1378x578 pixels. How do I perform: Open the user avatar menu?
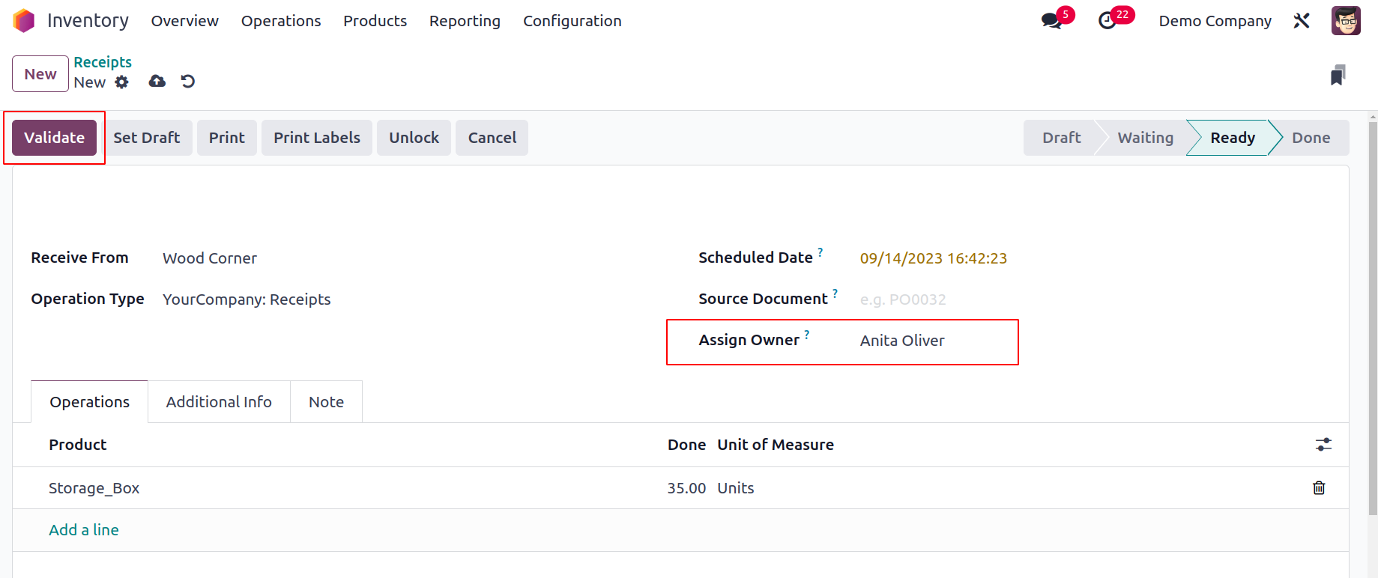[1345, 21]
